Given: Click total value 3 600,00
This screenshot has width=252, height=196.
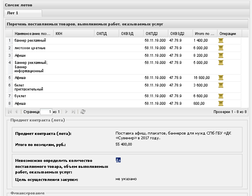Looking at the screenshot, I should tap(200, 85).
